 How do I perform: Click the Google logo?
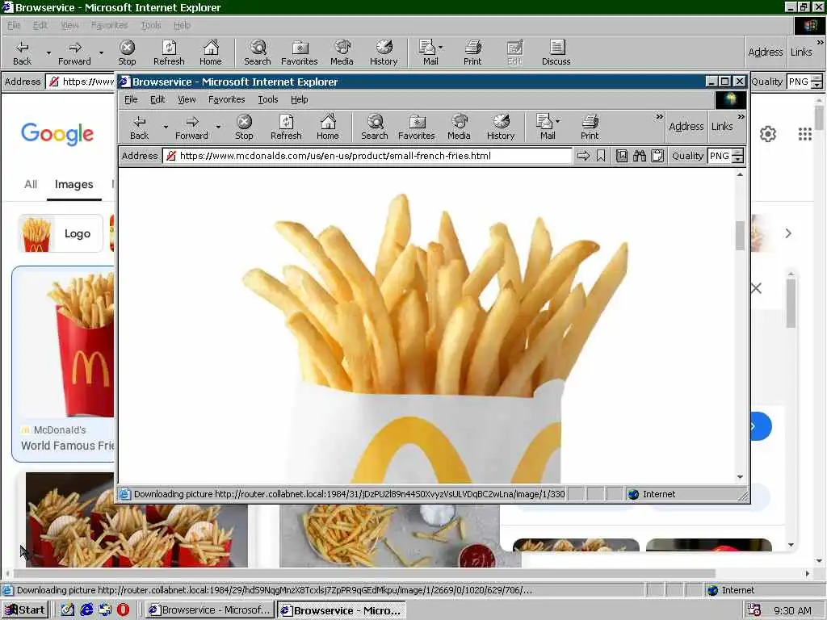tap(57, 134)
